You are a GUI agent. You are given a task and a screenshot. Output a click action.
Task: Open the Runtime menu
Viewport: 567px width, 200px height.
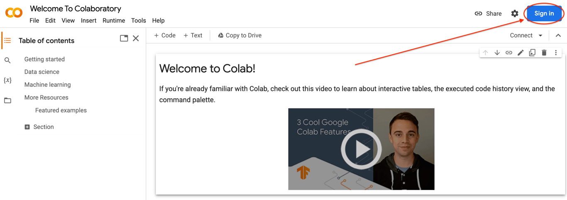tap(114, 20)
